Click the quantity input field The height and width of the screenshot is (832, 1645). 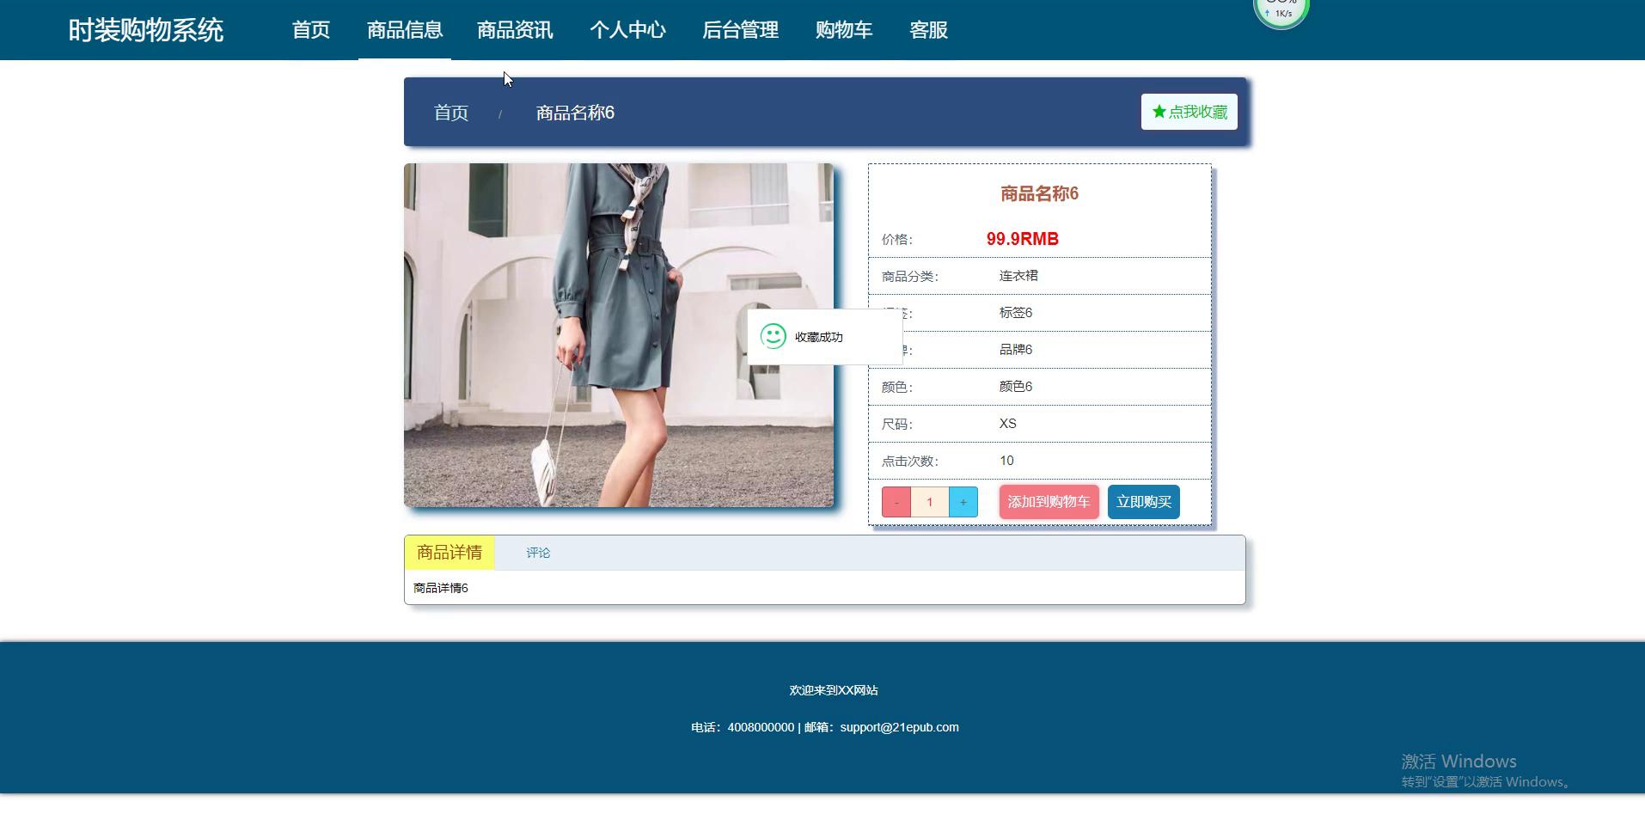point(929,502)
